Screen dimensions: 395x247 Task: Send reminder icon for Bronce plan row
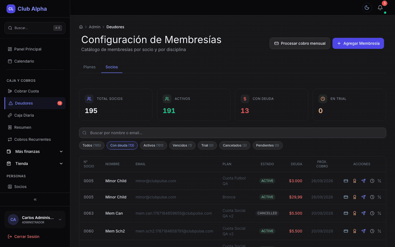pyautogui.click(x=363, y=197)
